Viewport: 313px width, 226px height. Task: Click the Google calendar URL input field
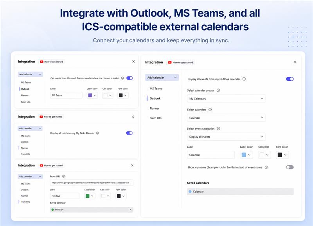[x=92, y=183]
